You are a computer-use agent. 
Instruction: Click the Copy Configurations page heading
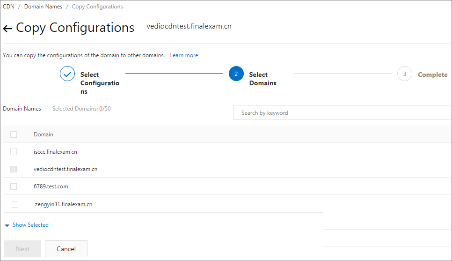pos(75,28)
